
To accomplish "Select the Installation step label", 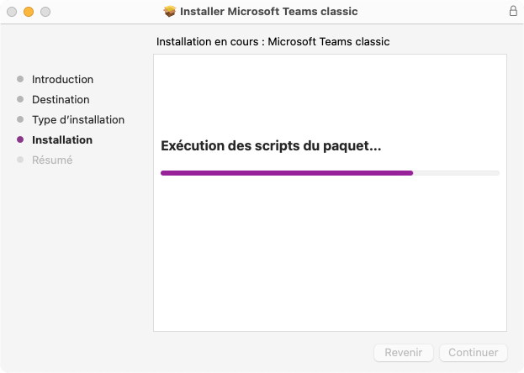I will click(x=62, y=140).
